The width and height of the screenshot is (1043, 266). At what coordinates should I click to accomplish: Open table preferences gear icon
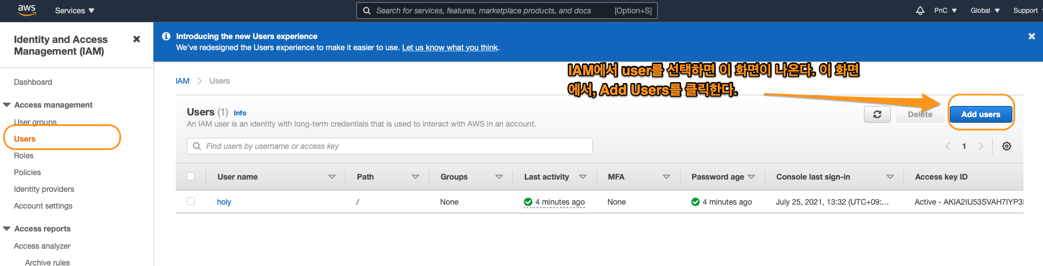click(x=1006, y=146)
